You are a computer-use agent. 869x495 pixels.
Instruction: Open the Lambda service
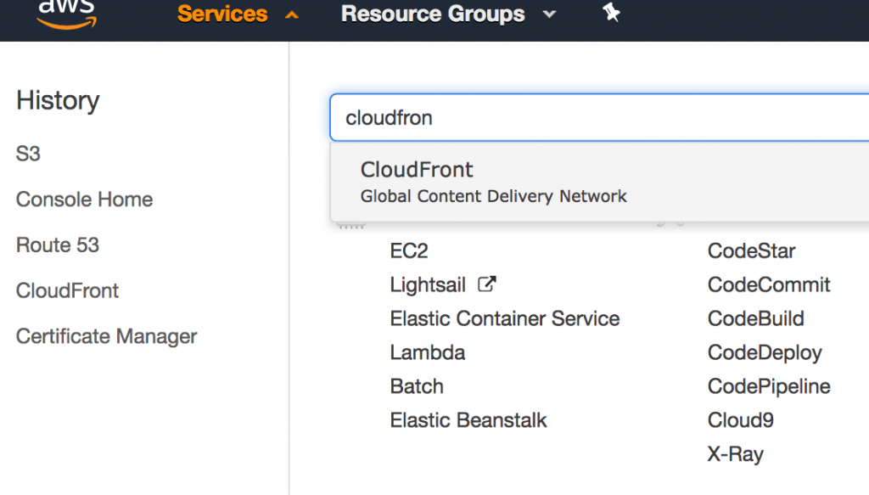click(x=428, y=352)
